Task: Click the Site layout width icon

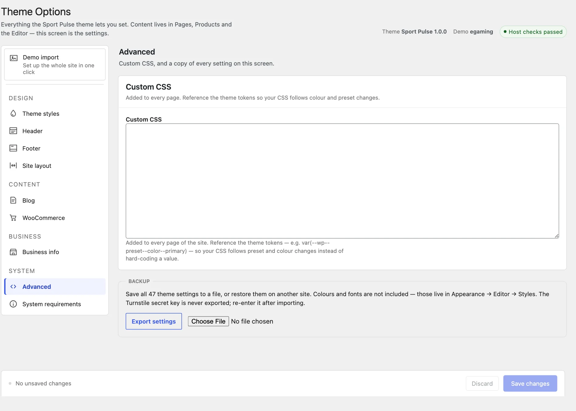Action: (13, 165)
